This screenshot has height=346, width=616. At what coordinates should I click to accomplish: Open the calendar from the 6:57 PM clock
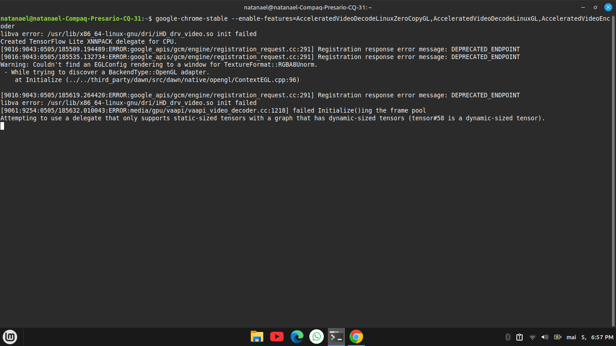click(x=590, y=337)
